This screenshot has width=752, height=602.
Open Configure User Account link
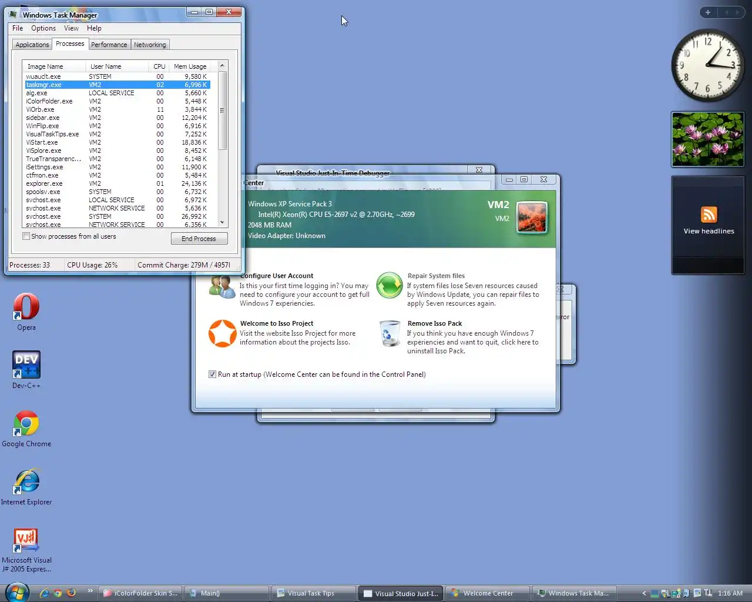point(277,276)
